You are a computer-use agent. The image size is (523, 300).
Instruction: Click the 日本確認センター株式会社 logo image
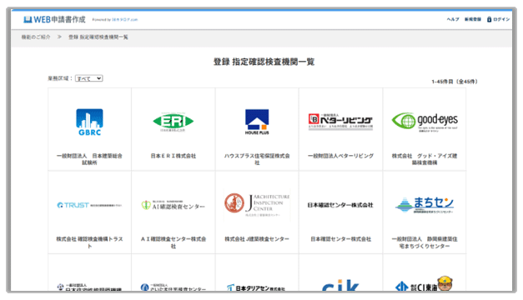[340, 205]
